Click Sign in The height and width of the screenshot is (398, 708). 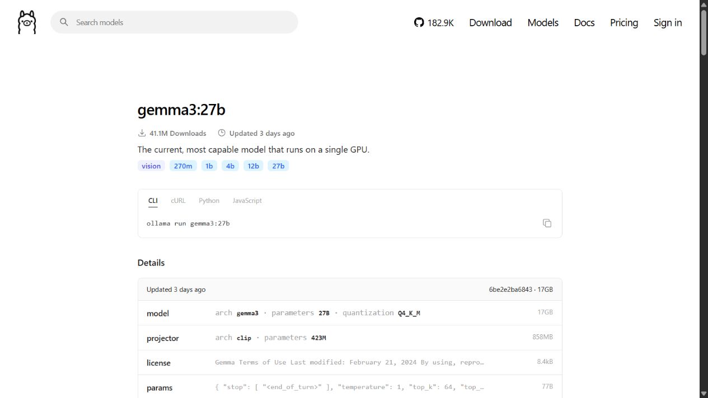point(668,22)
